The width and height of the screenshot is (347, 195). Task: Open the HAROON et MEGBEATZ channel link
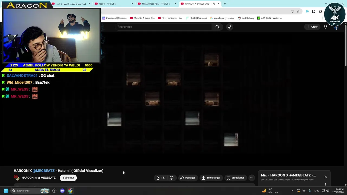[x=38, y=178]
